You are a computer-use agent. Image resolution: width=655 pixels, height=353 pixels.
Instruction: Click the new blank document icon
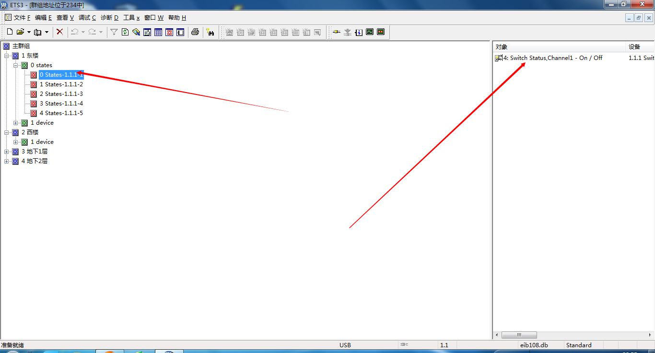coord(10,32)
